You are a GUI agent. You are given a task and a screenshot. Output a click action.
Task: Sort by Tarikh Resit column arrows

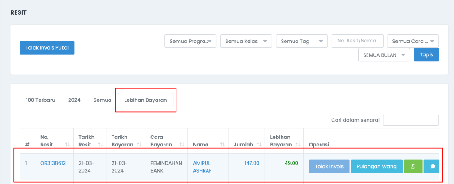(x=101, y=145)
